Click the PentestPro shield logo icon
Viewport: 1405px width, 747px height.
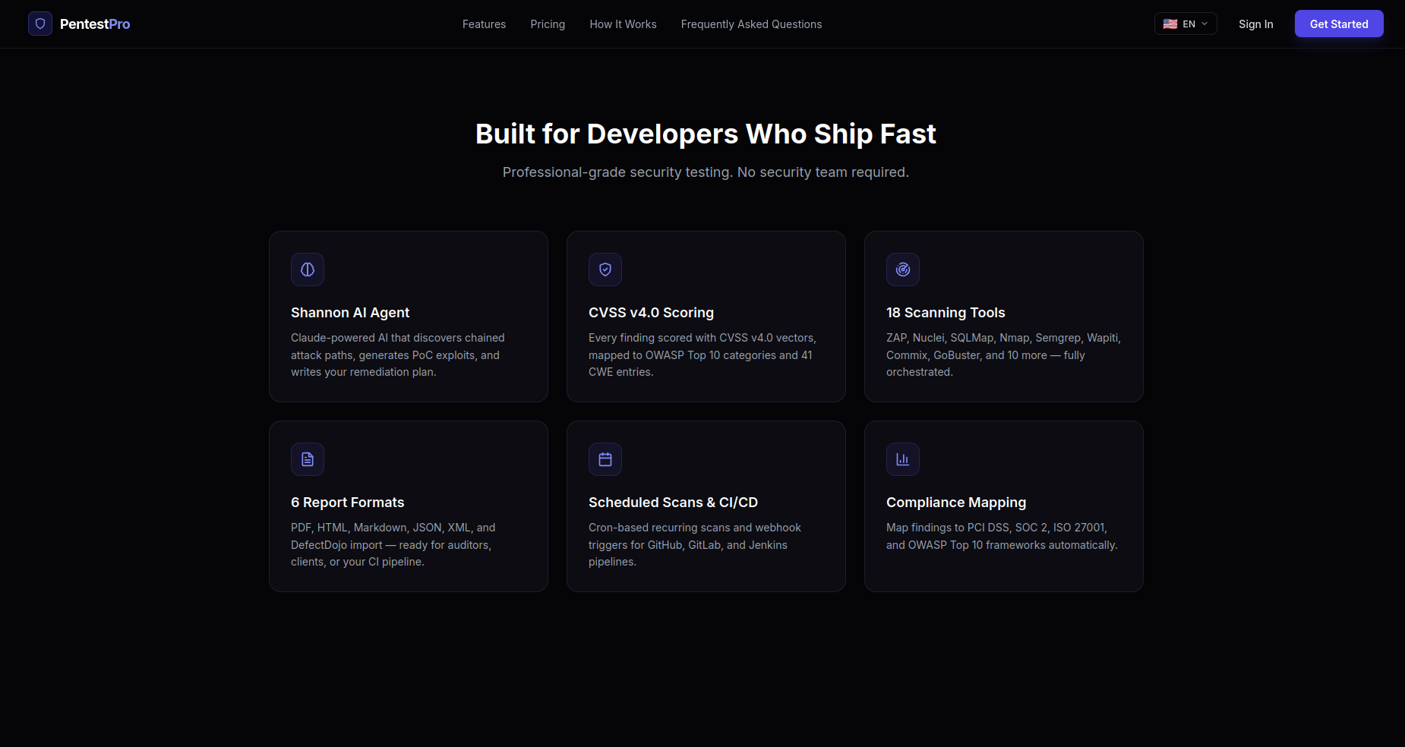(x=40, y=24)
